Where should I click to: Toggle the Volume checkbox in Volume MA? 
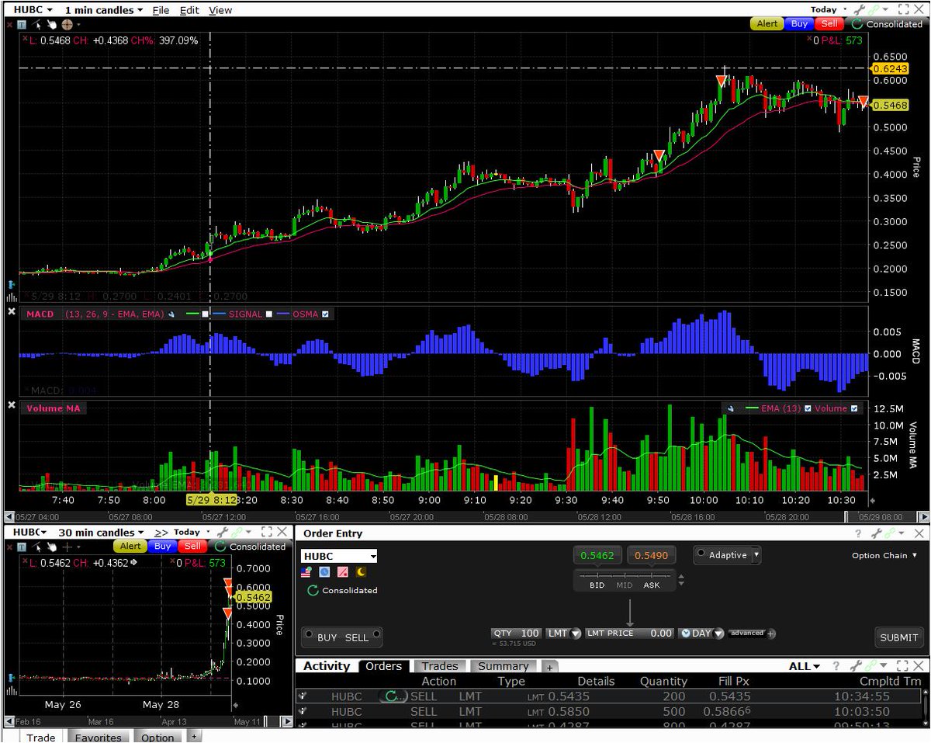(x=855, y=408)
